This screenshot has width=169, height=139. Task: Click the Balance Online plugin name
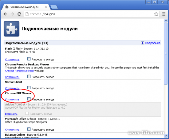click(x=15, y=135)
